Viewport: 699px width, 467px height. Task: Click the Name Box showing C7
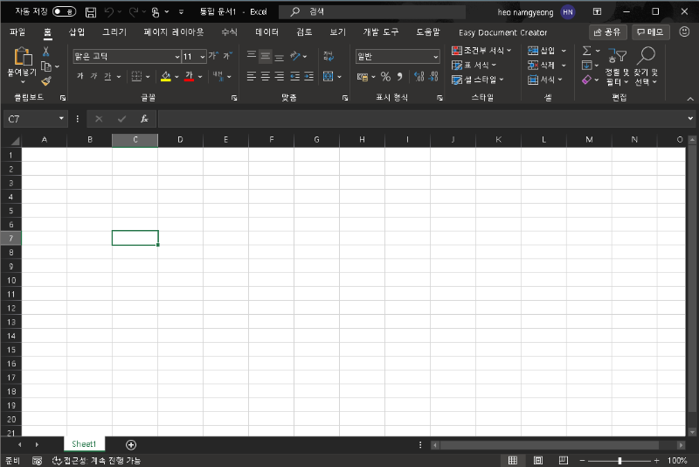(x=31, y=119)
